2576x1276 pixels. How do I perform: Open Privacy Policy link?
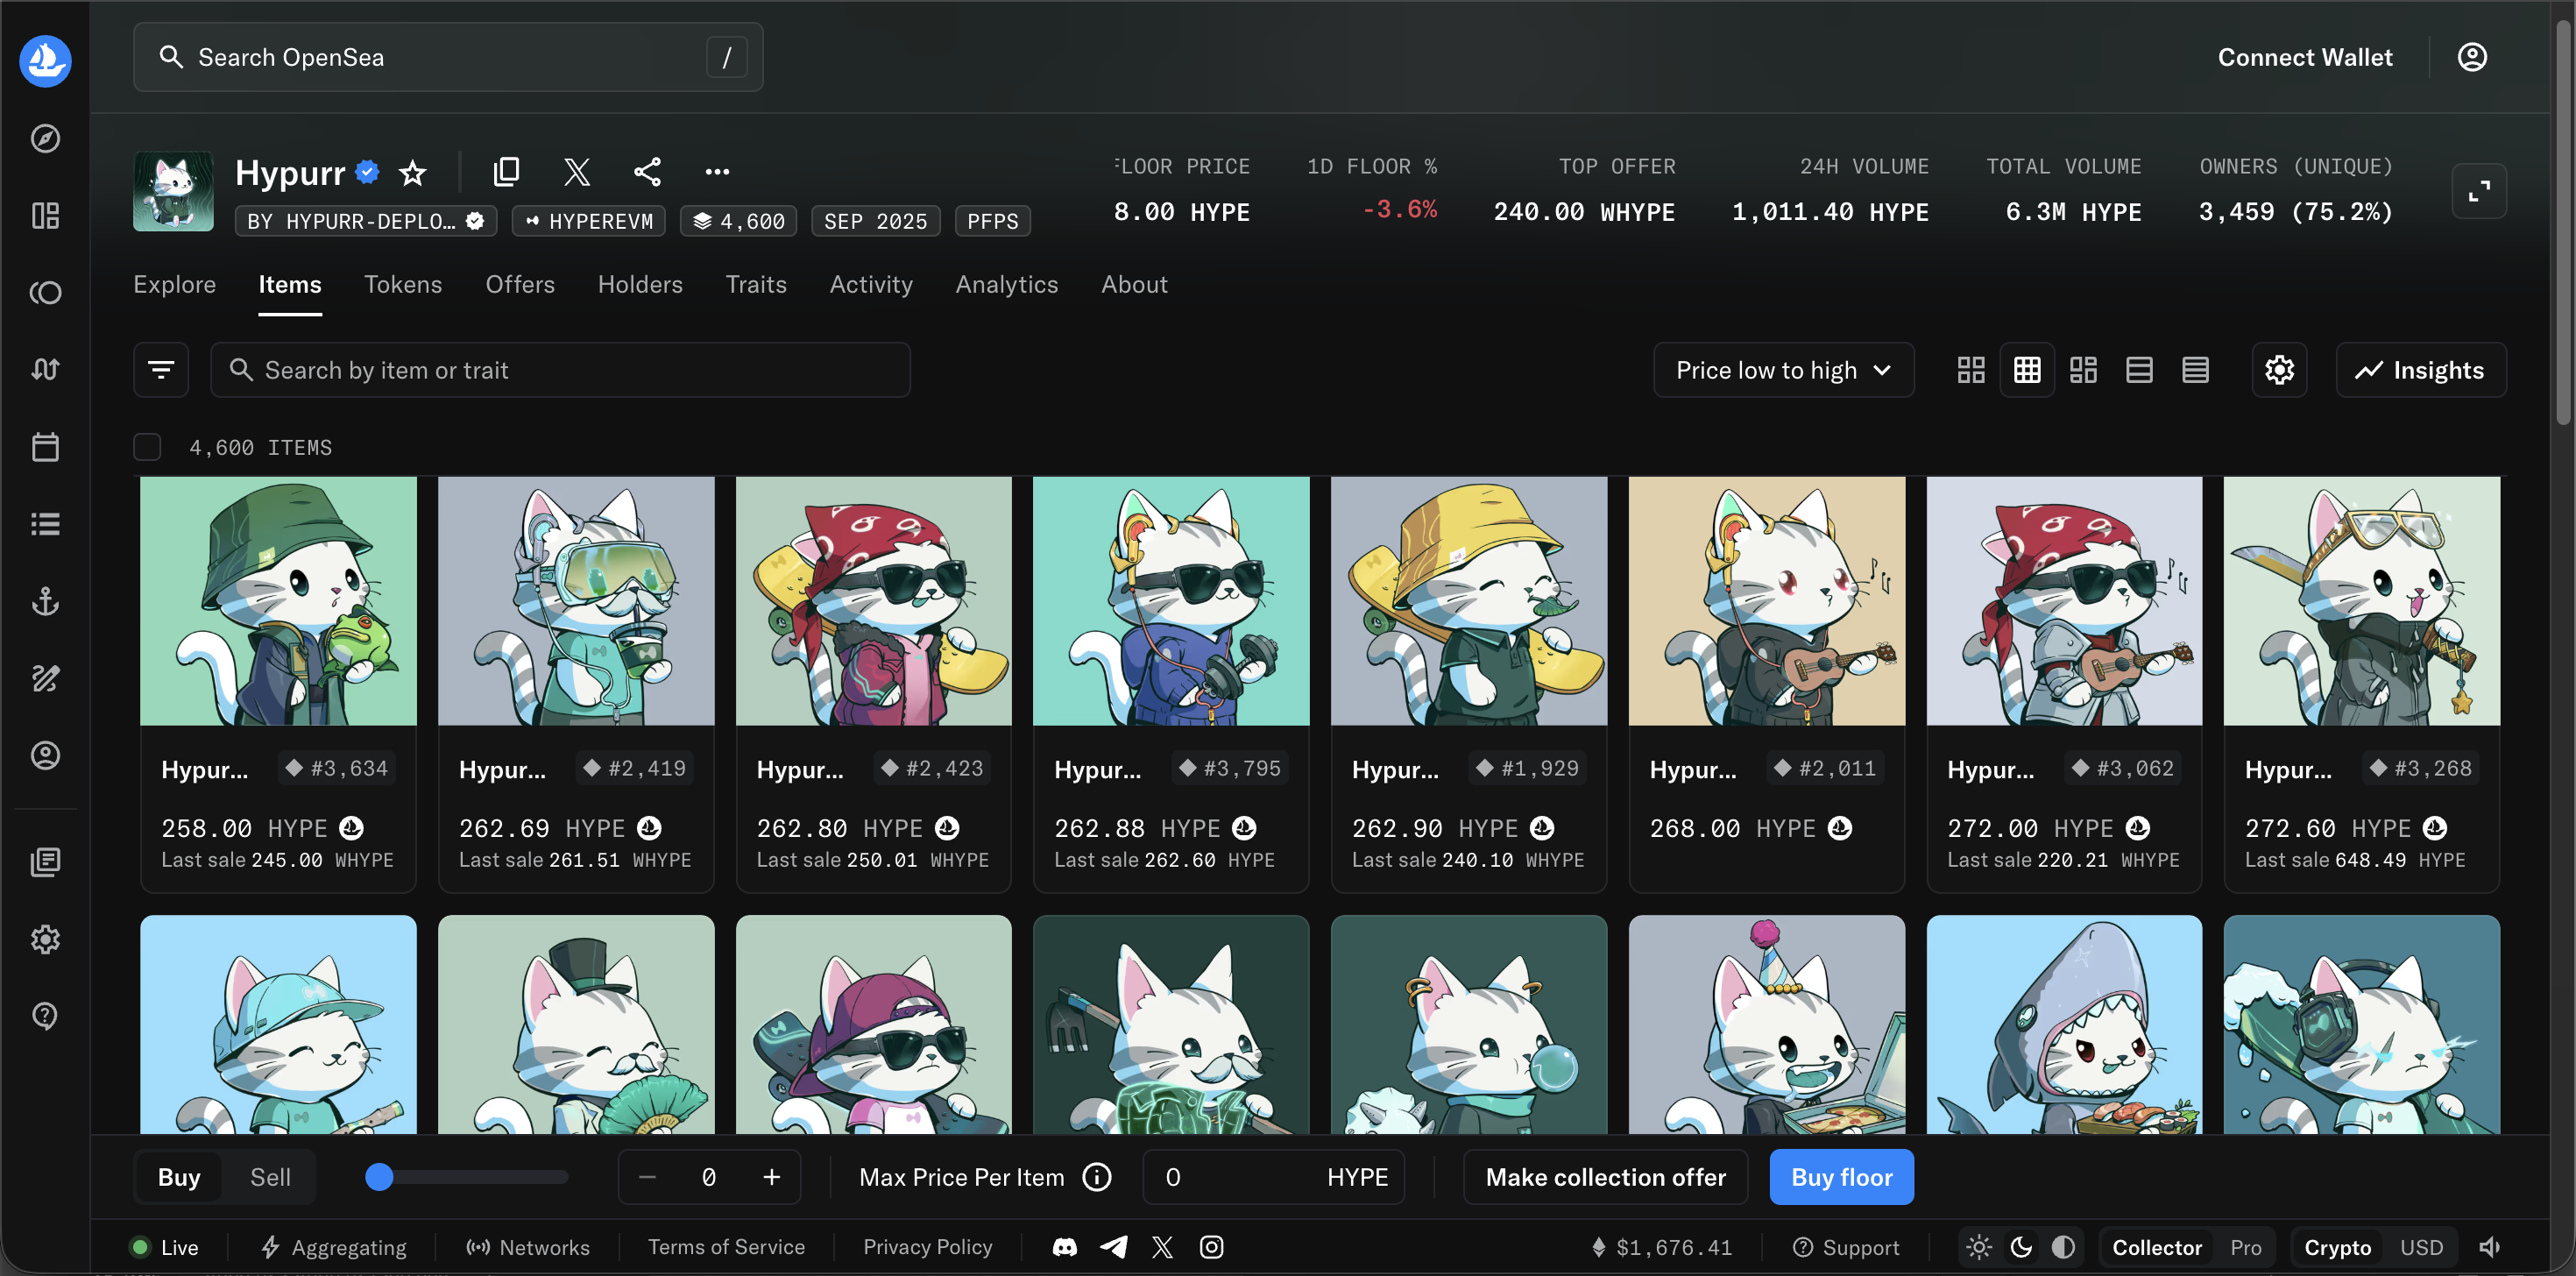click(927, 1247)
